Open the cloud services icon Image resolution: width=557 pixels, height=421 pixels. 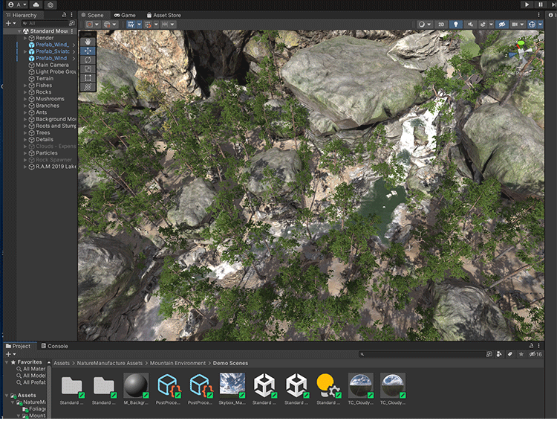36,4
